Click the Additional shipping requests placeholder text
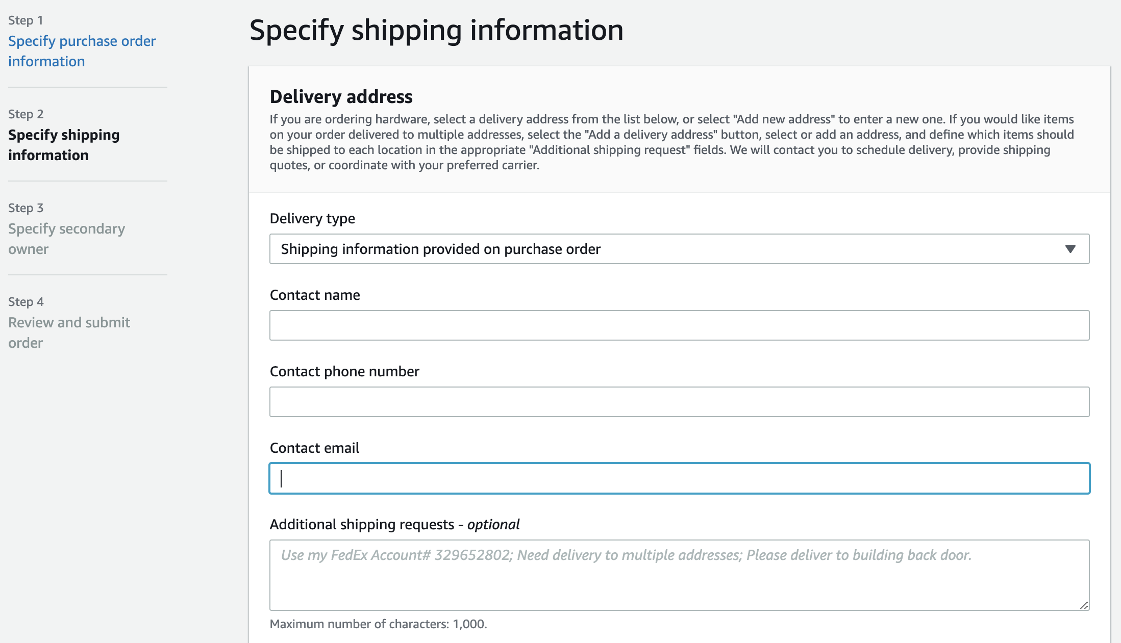The image size is (1121, 643). tap(627, 555)
